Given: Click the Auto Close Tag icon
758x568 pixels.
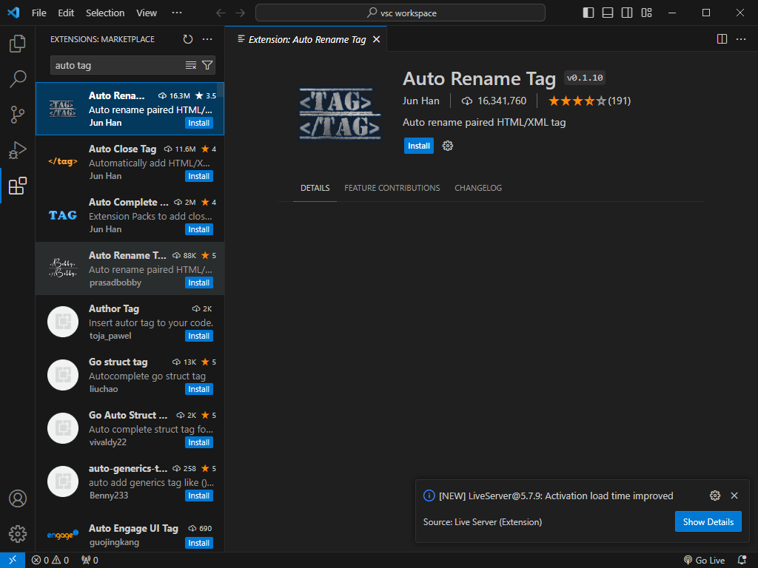Looking at the screenshot, I should (x=63, y=162).
